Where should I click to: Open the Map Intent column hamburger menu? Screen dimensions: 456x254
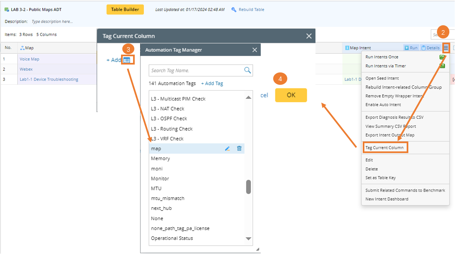click(446, 48)
